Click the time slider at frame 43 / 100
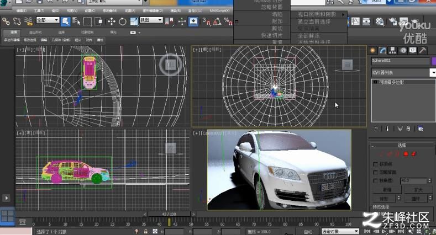The width and height of the screenshot is (436, 235). (x=169, y=214)
